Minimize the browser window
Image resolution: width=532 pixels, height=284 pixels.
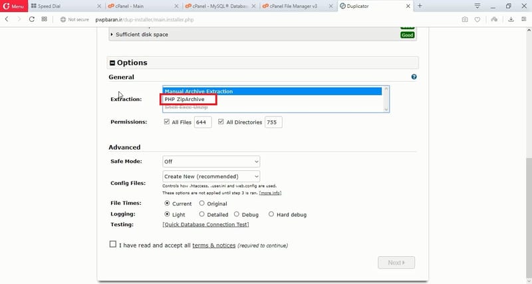click(493, 6)
